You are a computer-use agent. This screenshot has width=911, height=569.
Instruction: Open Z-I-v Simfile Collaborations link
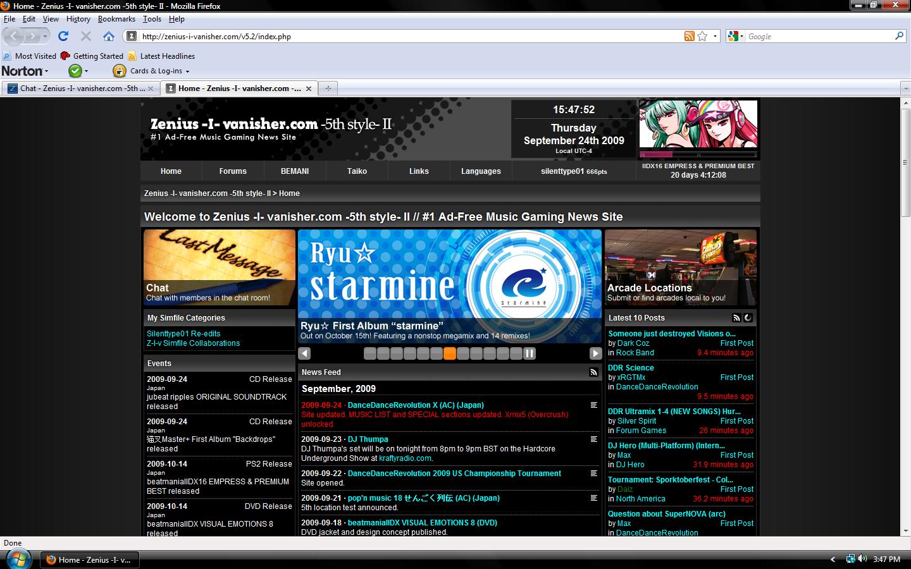(x=193, y=343)
